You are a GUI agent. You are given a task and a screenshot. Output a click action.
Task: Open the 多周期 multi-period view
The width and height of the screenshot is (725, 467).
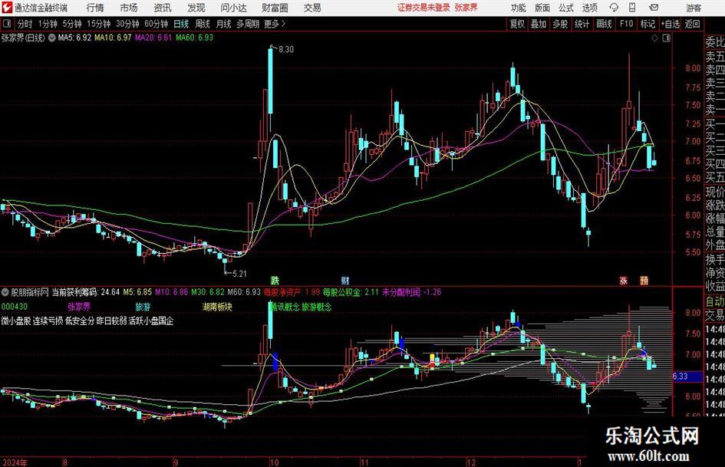click(248, 24)
